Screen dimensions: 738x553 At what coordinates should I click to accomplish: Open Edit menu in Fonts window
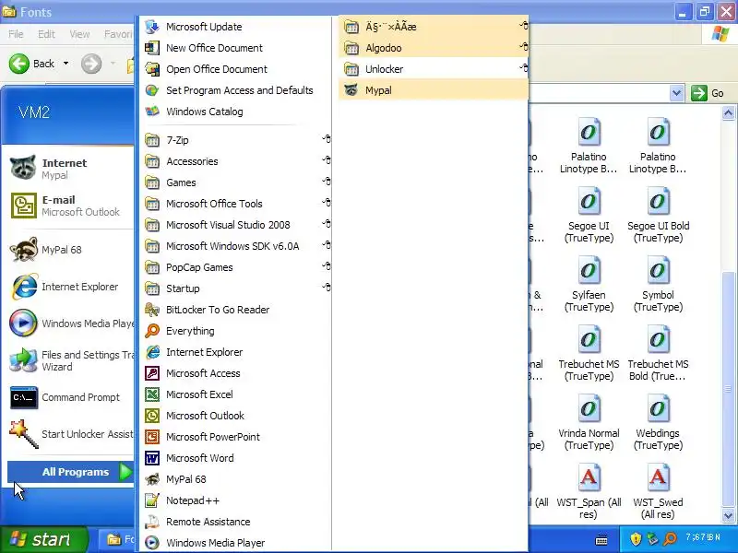(x=46, y=34)
